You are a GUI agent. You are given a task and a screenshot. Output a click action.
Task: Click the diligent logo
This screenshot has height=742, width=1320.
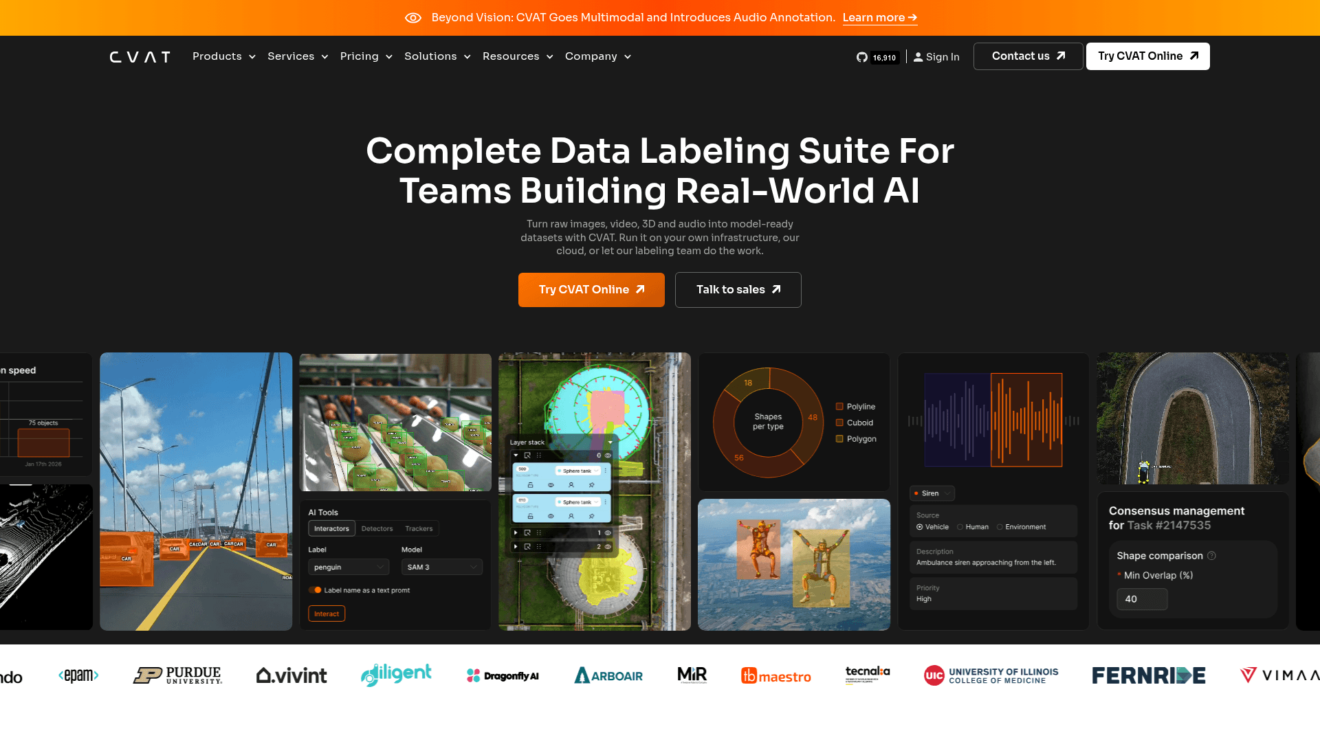396,675
